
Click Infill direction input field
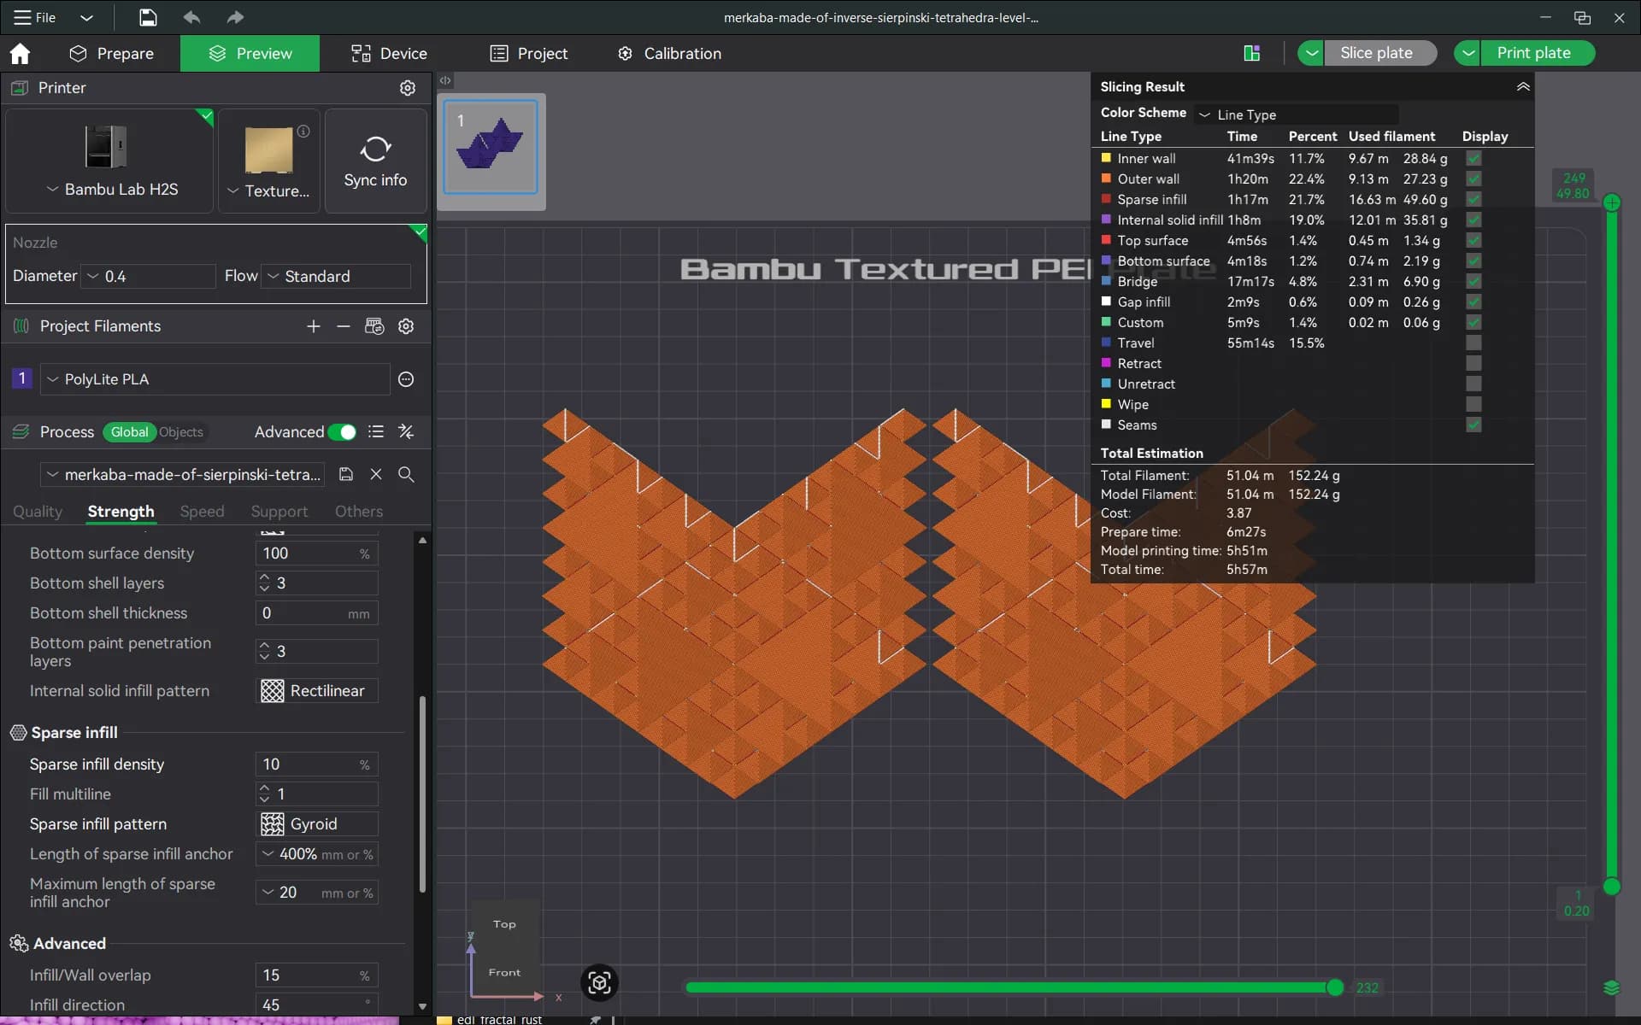317,1004
